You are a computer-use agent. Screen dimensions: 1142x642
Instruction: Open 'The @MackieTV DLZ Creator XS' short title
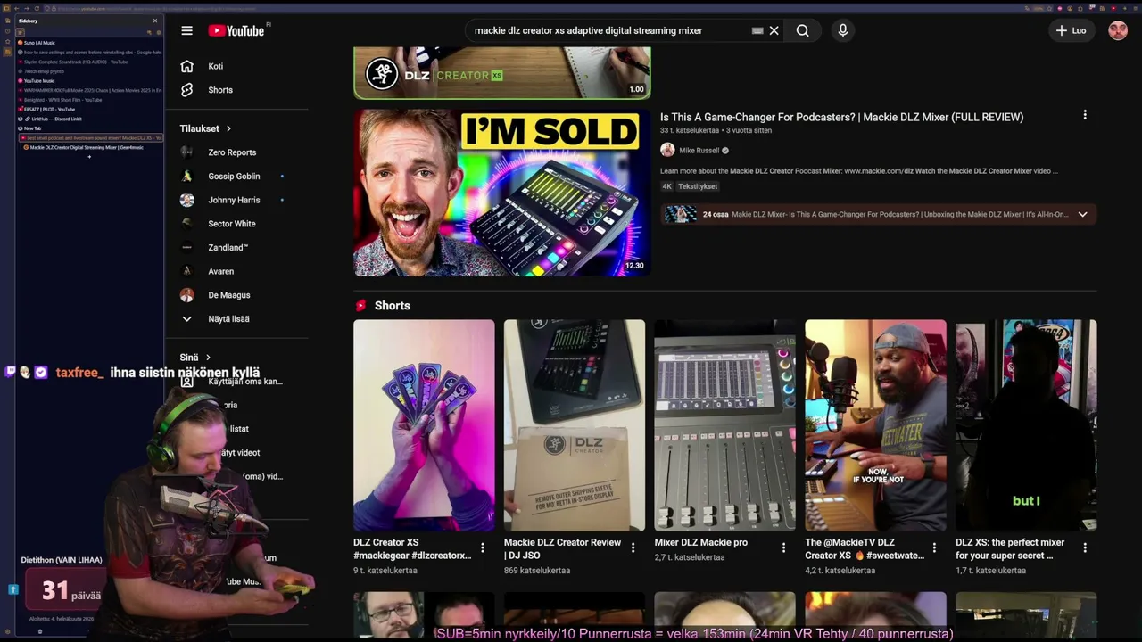[x=865, y=548]
